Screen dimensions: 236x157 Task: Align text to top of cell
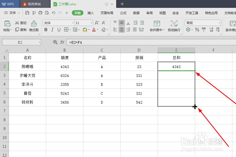115,23
